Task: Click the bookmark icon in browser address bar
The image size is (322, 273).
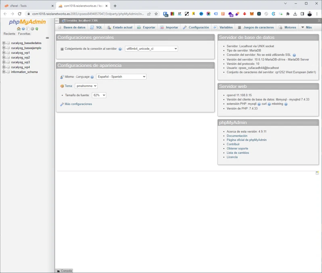Action: tap(156, 14)
